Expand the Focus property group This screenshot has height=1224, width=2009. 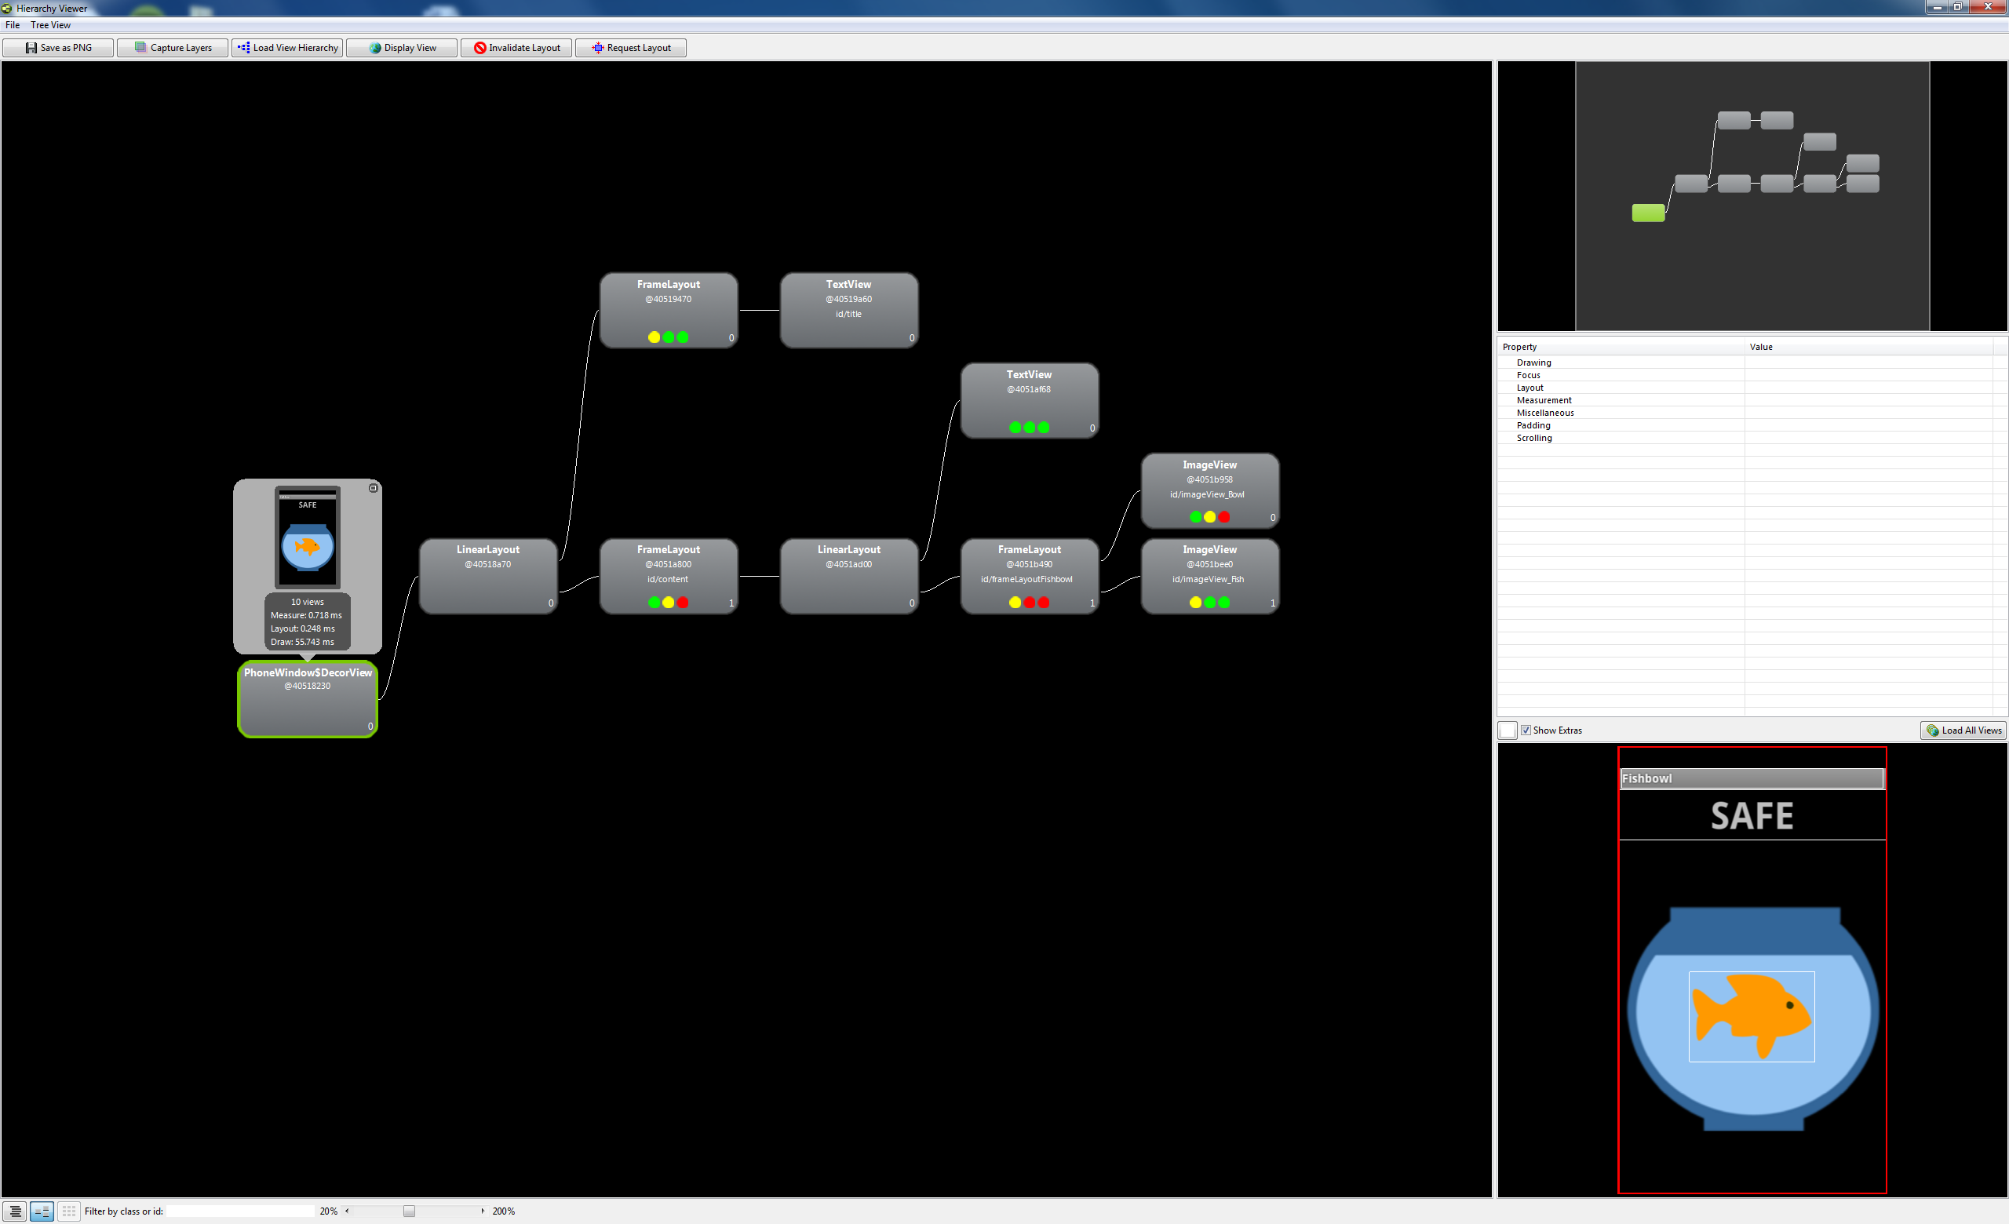coord(1528,376)
